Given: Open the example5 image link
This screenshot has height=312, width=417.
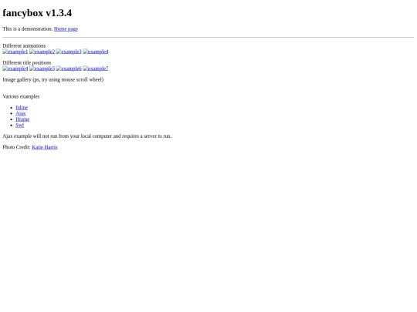Looking at the screenshot, I should (42, 69).
